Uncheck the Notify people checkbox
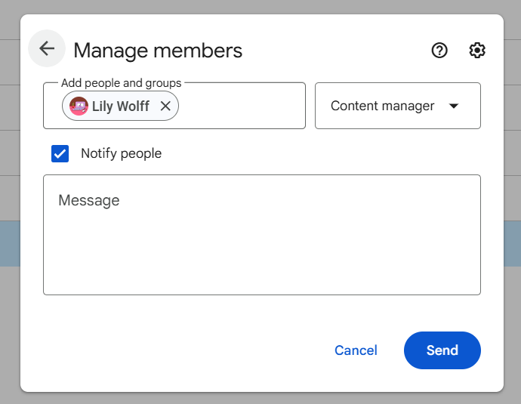The height and width of the screenshot is (404, 521). tap(60, 153)
